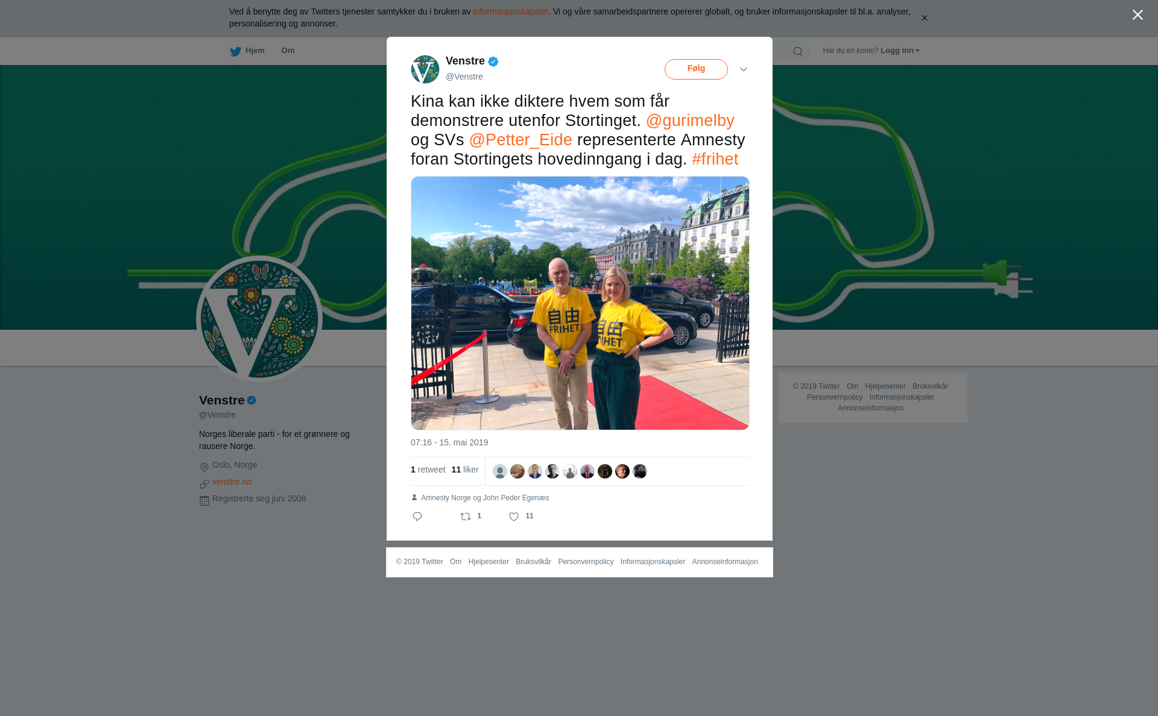Click the Twitter bird Hjem icon
This screenshot has height=716, width=1158.
[235, 51]
